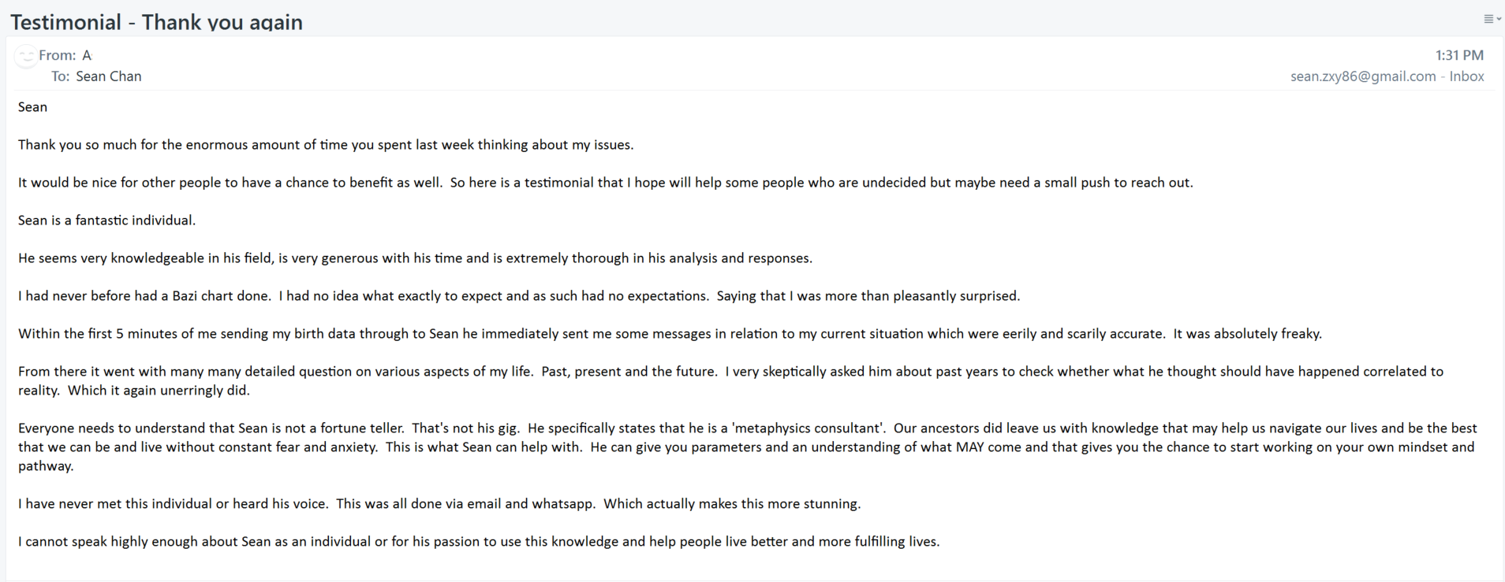
Task: Click recipient name Sean Chan
Action: pyautogui.click(x=109, y=76)
